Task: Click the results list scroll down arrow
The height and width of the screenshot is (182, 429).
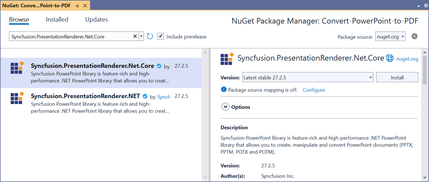Action: (205, 178)
